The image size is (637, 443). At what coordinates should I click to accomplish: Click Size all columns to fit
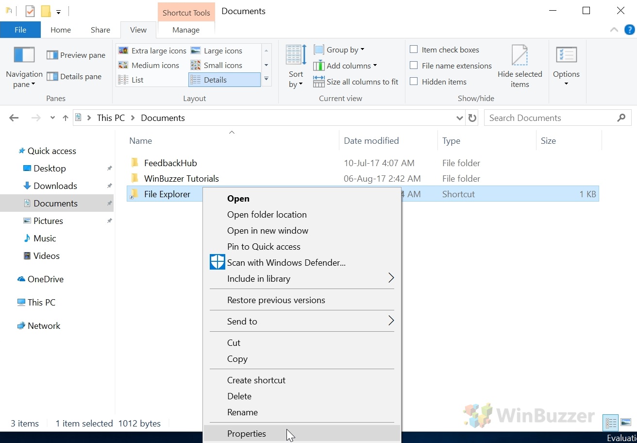tap(356, 82)
